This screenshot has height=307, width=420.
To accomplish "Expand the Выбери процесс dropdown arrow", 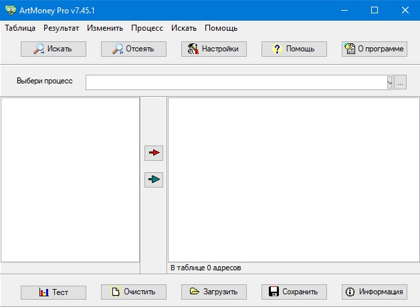I will [389, 82].
